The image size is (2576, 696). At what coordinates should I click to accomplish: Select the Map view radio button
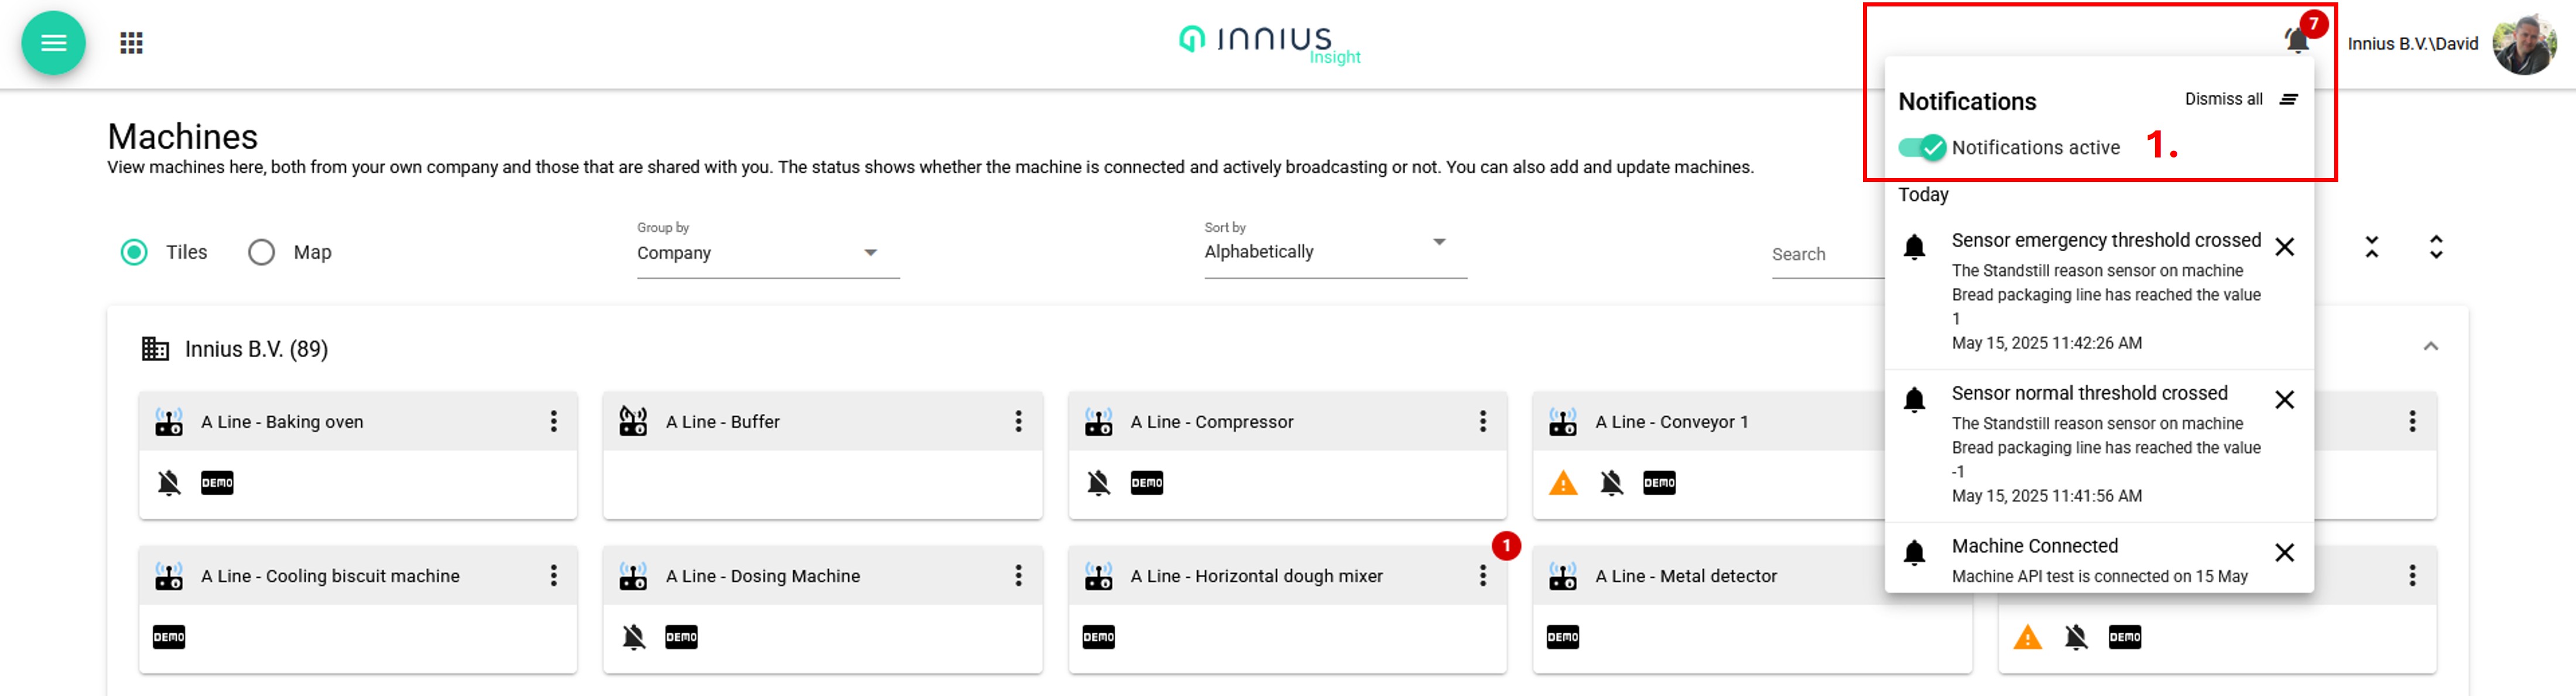[261, 252]
